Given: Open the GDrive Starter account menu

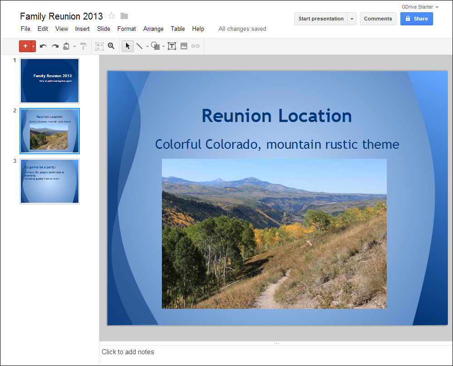Looking at the screenshot, I should tap(420, 7).
